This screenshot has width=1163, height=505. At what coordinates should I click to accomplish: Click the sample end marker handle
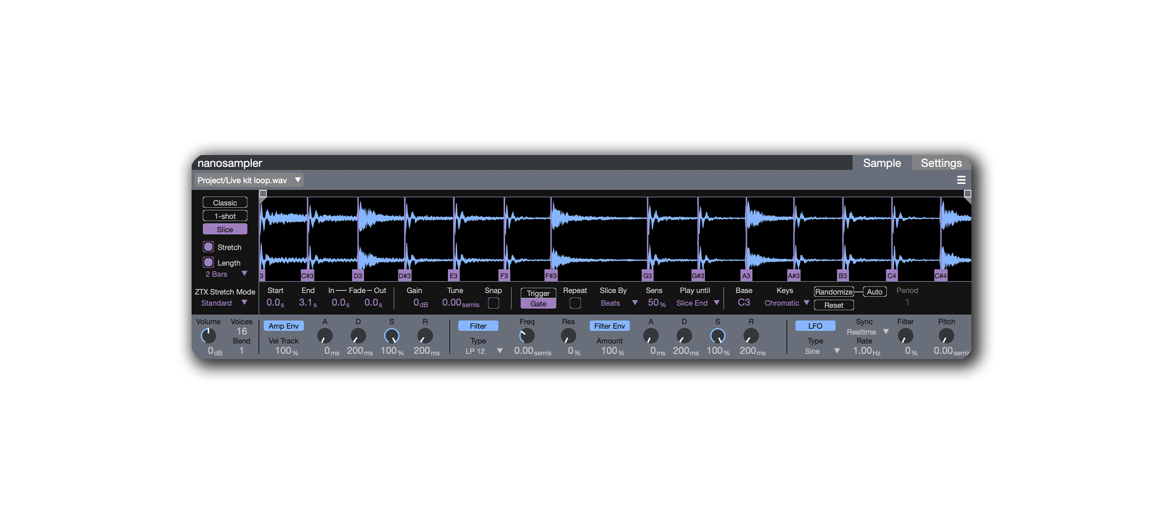967,194
